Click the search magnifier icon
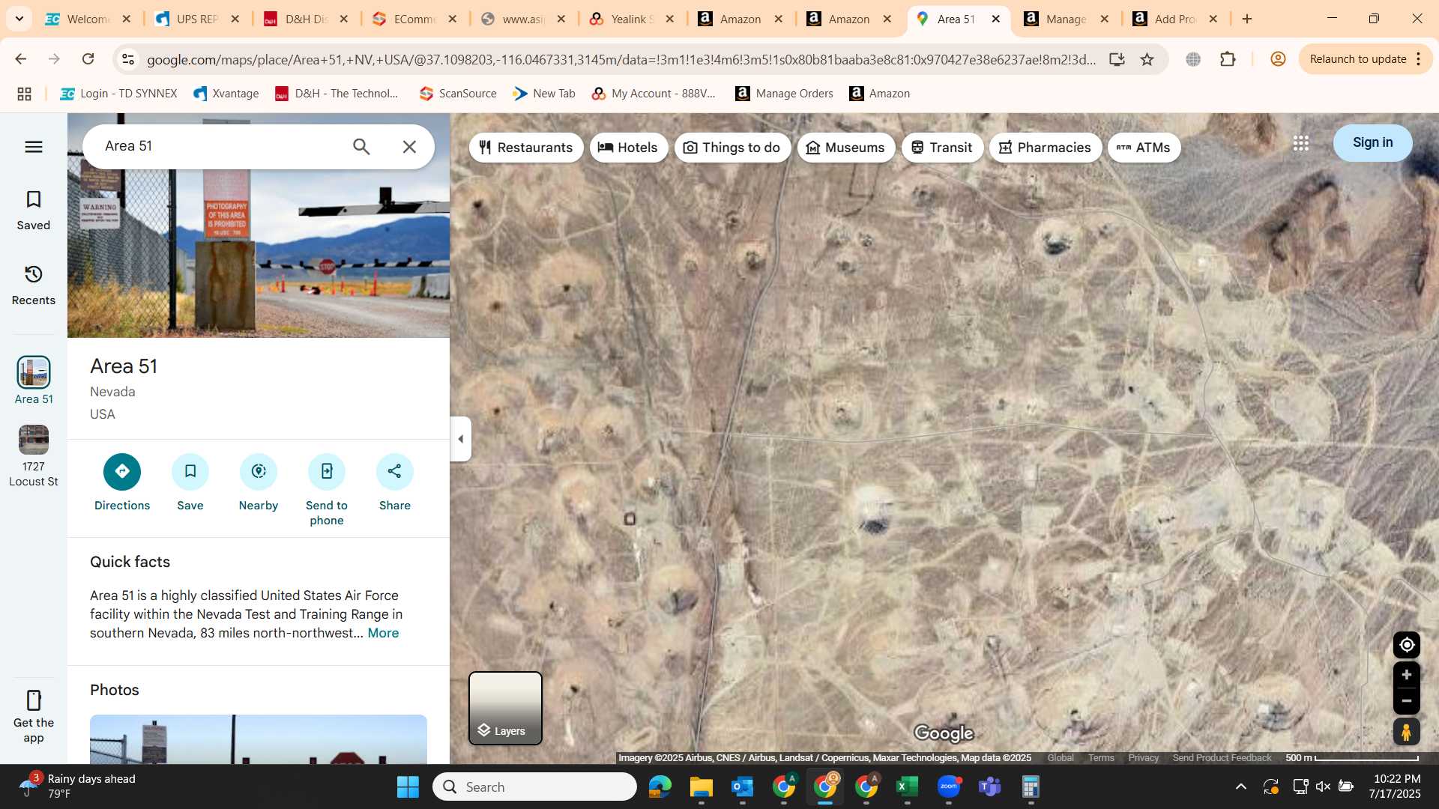Image resolution: width=1439 pixels, height=809 pixels. [x=361, y=147]
